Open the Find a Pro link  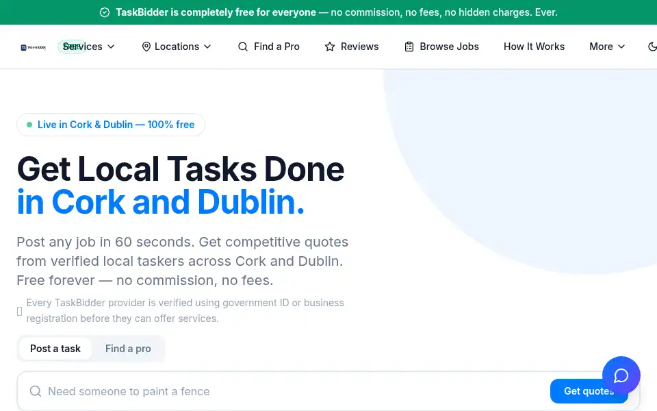268,47
